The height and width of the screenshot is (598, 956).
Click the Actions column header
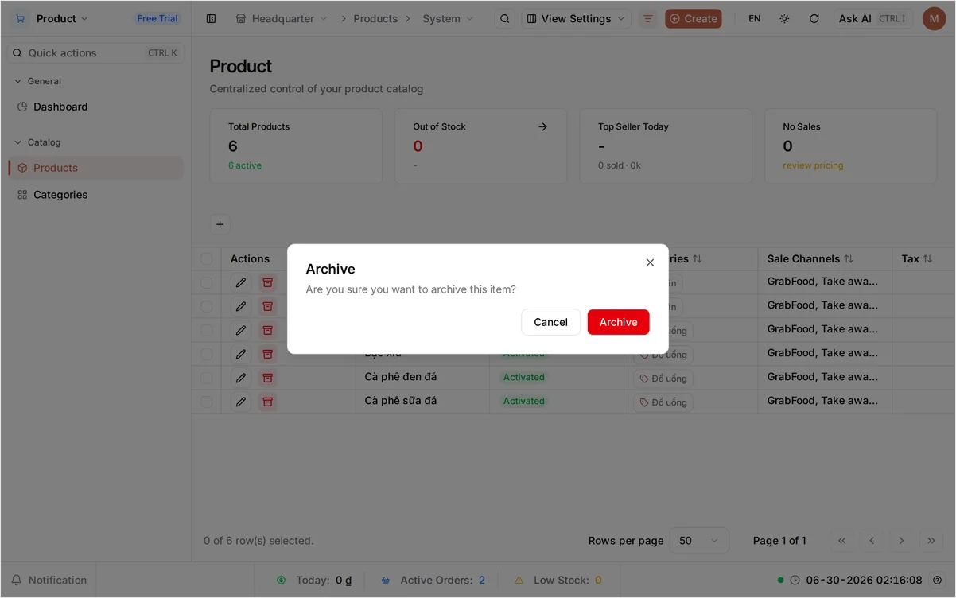[x=250, y=258]
